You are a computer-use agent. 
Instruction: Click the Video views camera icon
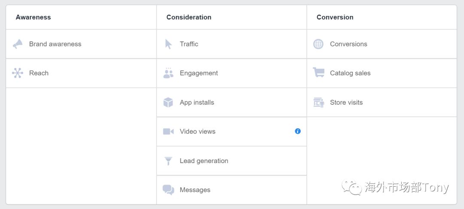168,132
